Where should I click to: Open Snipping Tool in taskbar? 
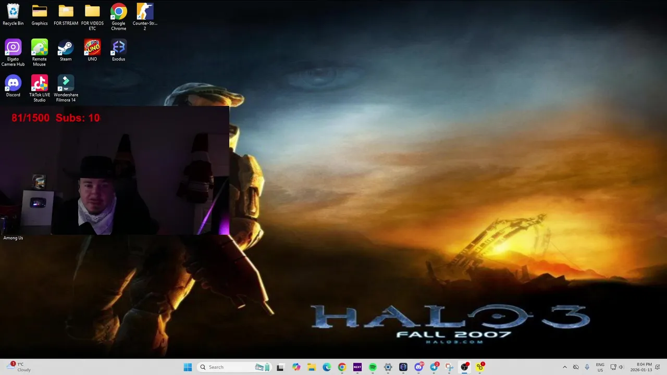pyautogui.click(x=449, y=367)
